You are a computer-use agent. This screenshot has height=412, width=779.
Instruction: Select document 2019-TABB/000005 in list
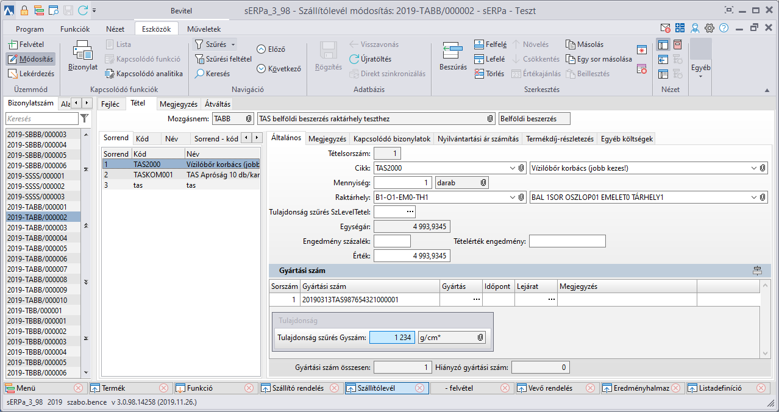37,249
